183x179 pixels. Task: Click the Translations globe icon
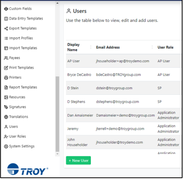pyautogui.click(x=6, y=117)
